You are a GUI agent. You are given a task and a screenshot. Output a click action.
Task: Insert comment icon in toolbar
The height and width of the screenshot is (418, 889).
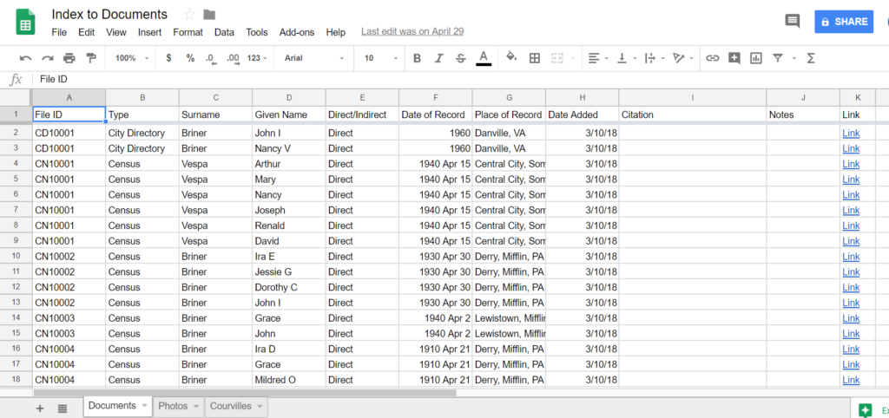[x=734, y=58]
